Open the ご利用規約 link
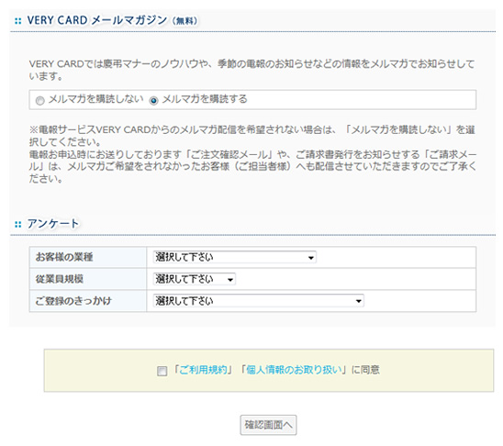Screen dimensions: 503x446 (x=203, y=370)
